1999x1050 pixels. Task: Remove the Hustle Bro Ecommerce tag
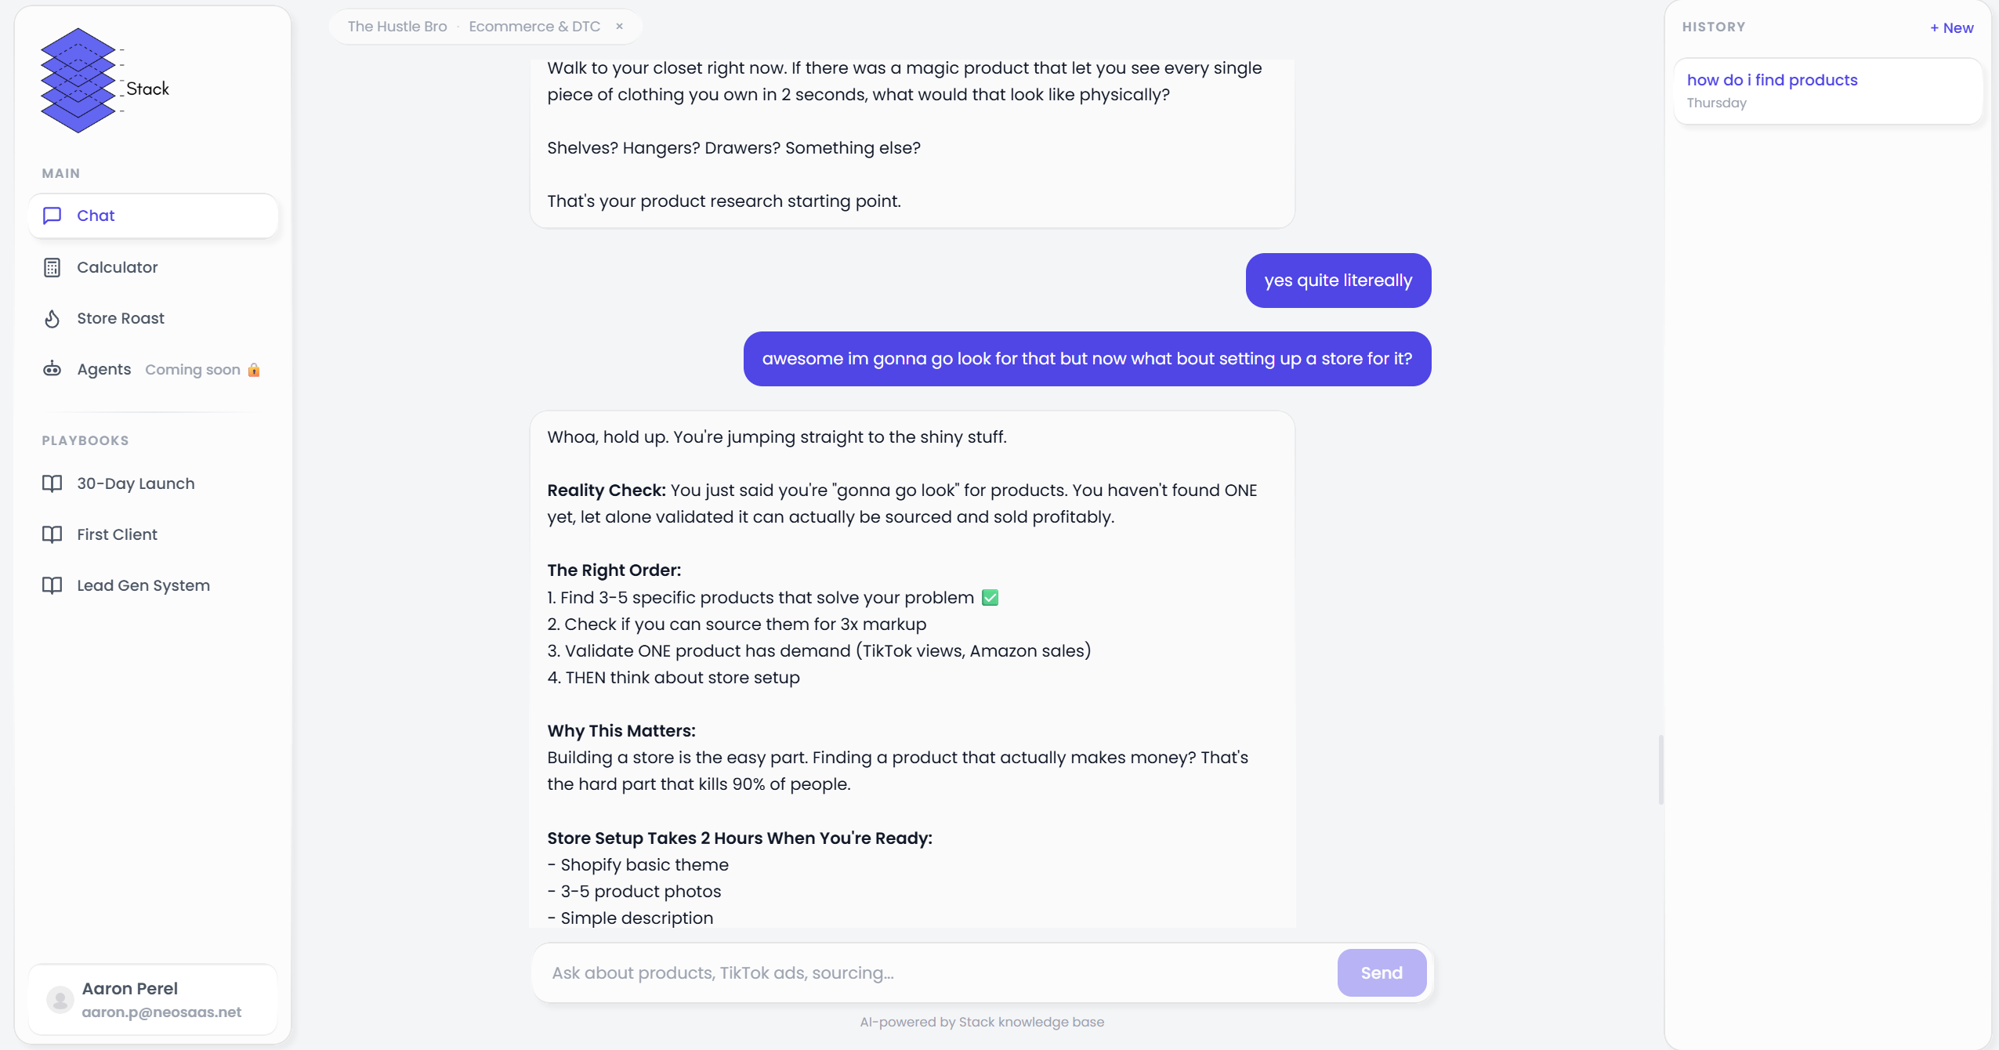click(620, 27)
